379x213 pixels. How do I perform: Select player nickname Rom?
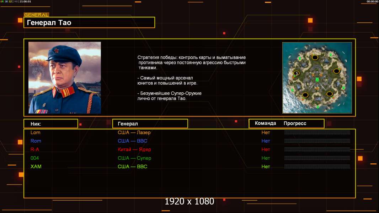coord(36,141)
